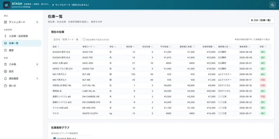Click the 不足 badge on 切削油 row
This screenshot has width=279, height=139.
click(x=263, y=85)
